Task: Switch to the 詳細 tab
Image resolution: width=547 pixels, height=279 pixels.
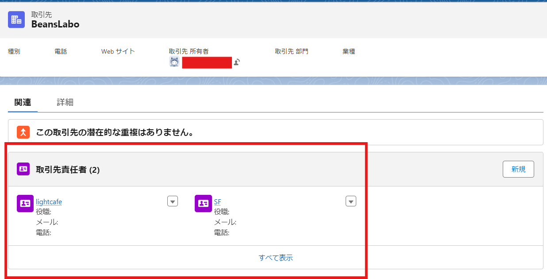Action: (x=65, y=102)
